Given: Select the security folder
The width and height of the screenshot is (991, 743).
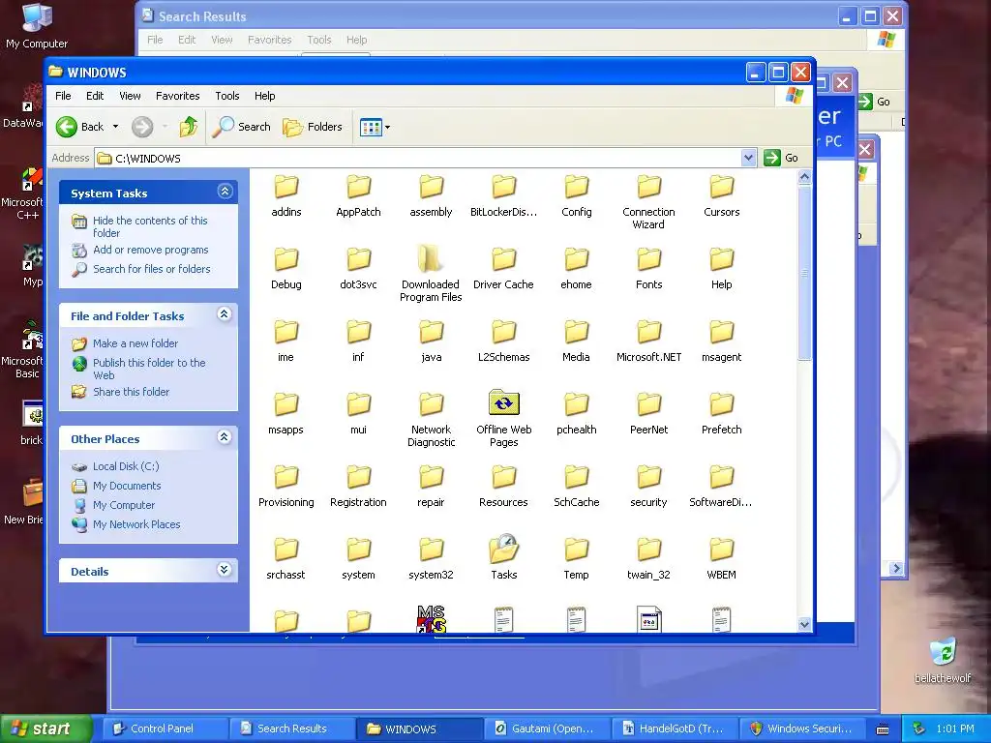Looking at the screenshot, I should pos(649,487).
